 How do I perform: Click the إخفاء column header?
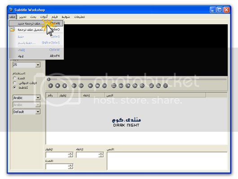click(x=93, y=95)
